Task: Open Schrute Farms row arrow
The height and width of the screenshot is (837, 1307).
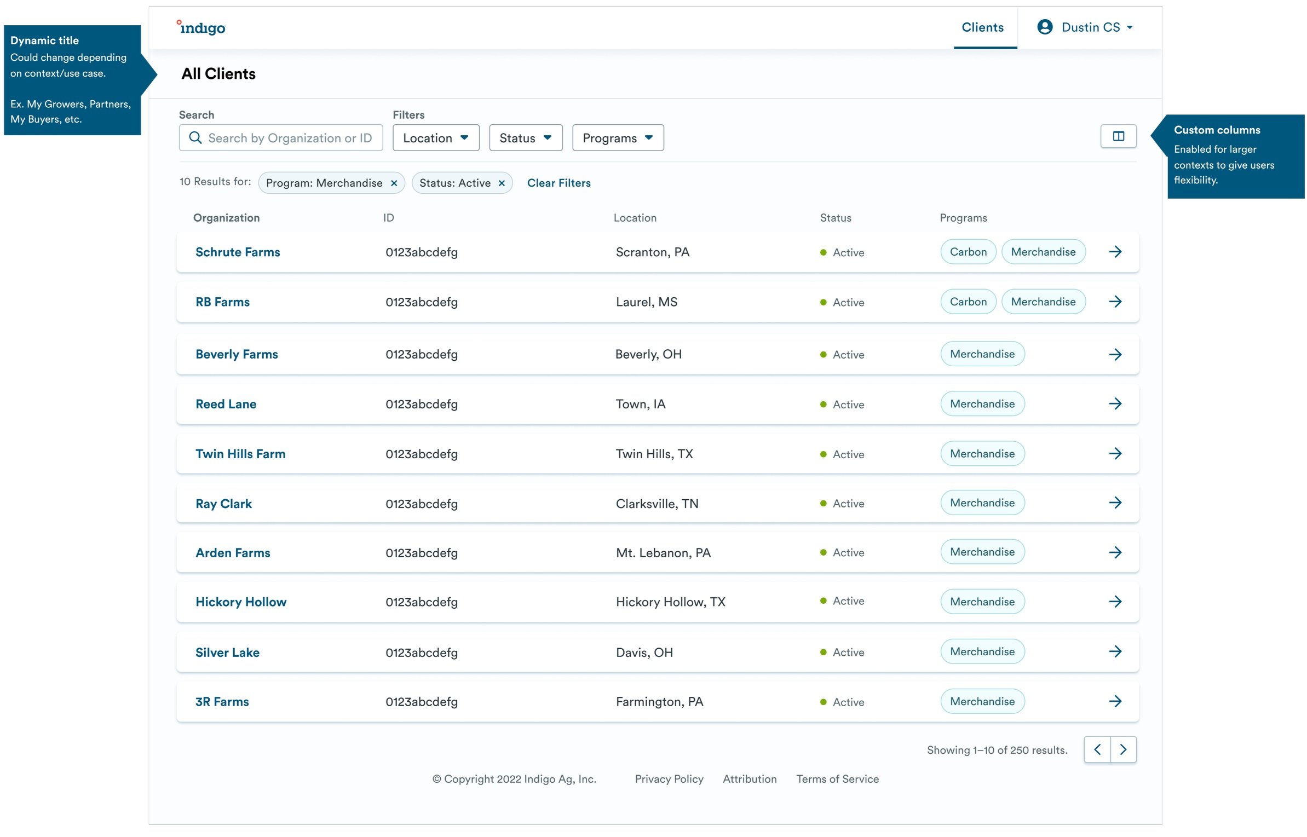Action: tap(1115, 252)
